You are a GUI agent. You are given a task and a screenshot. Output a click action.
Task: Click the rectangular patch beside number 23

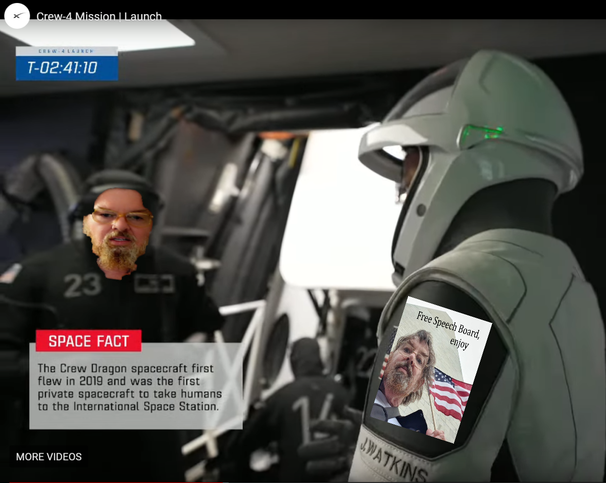coord(154,284)
